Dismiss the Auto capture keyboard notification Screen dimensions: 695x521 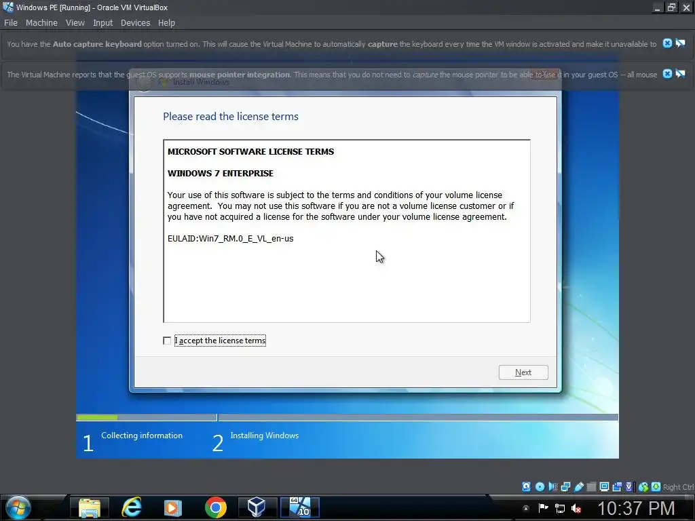[x=667, y=43]
